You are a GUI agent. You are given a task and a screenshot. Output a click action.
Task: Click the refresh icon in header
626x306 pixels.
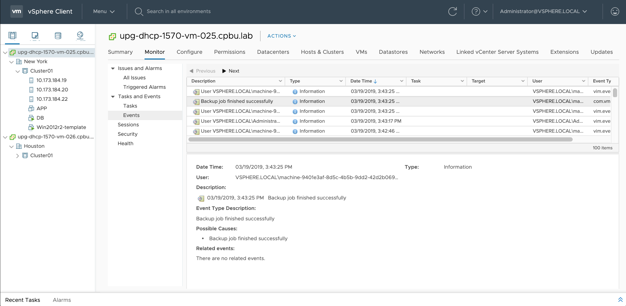pyautogui.click(x=452, y=11)
